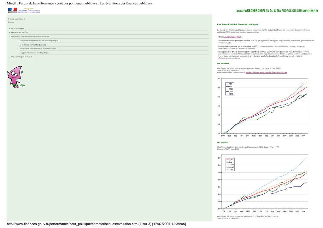The height and width of the screenshot is (228, 323).
Task: Open the ACCUEIL header menu
Action: (x=242, y=11)
